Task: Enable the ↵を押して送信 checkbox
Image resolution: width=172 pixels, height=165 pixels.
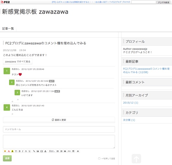Action: click(99, 159)
